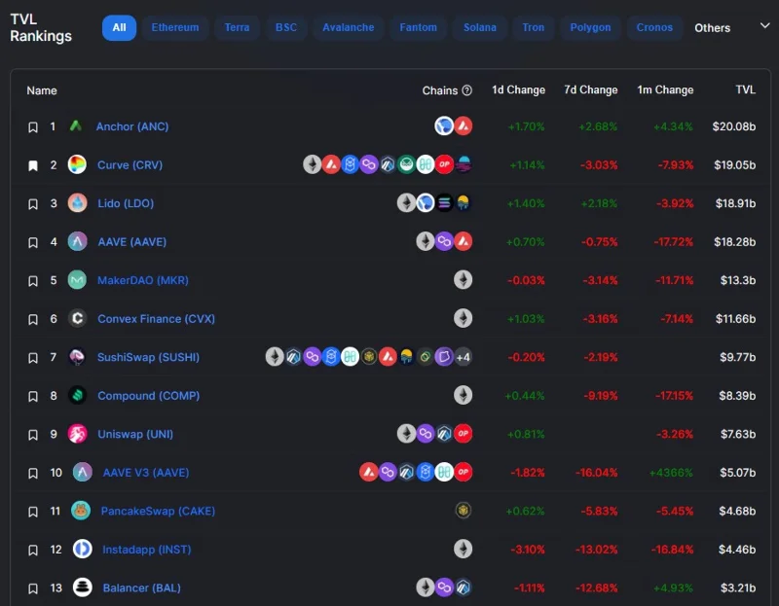Click Polygon chain icon in AAVE row
Viewport: 779px width, 606px height.
(x=444, y=241)
